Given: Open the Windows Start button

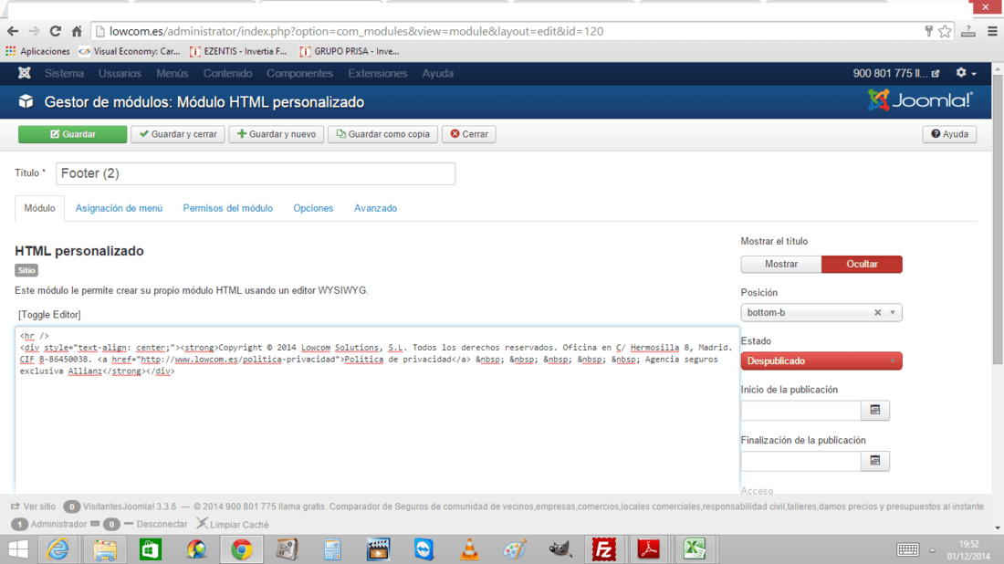Looking at the screenshot, I should pos(18,549).
